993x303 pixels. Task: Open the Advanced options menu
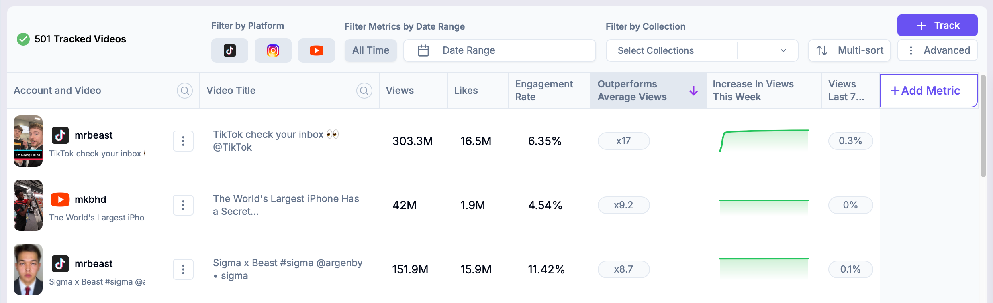tap(937, 50)
